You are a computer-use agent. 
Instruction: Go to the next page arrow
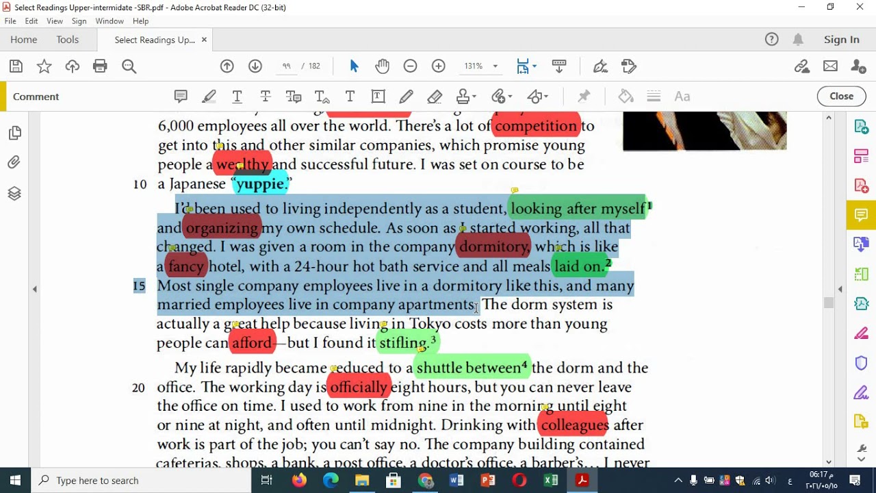pyautogui.click(x=255, y=66)
